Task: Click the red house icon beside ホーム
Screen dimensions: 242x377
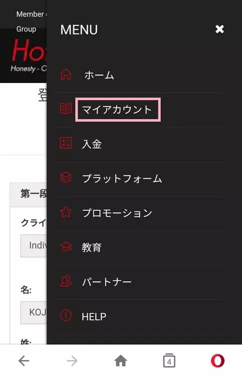Action: coord(66,74)
